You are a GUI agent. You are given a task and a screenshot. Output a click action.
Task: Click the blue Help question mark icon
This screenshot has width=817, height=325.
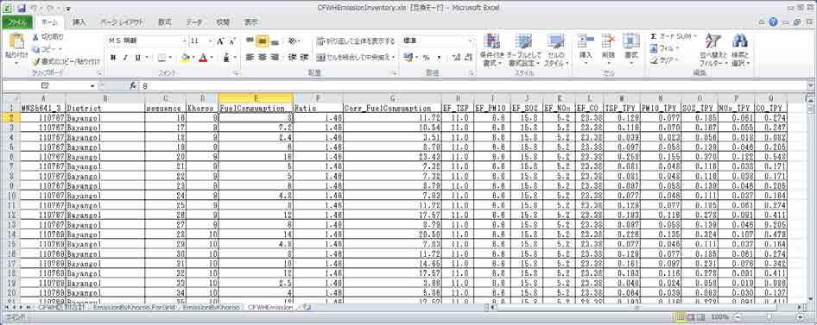tap(773, 22)
